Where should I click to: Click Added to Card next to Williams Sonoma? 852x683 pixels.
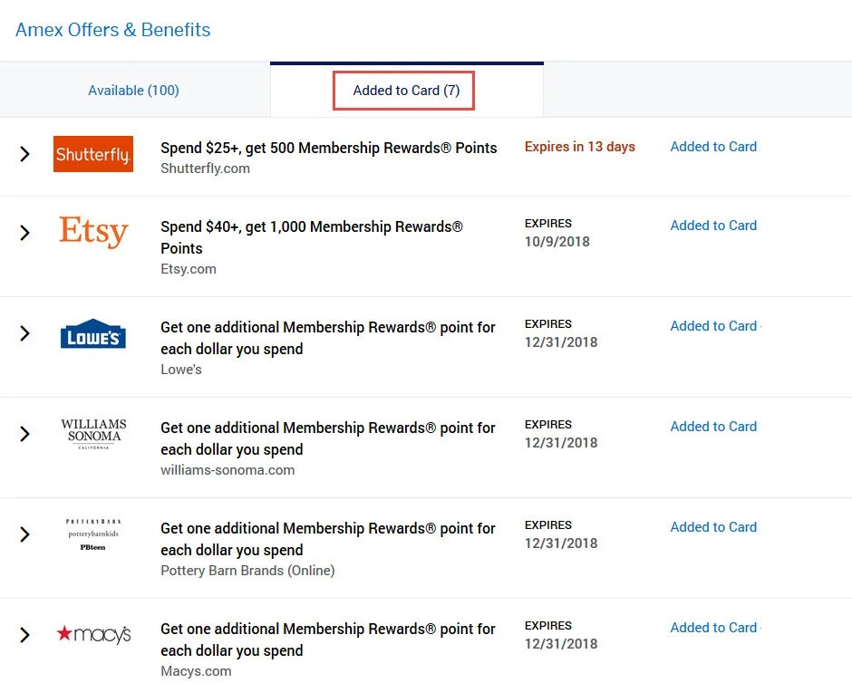coord(713,426)
